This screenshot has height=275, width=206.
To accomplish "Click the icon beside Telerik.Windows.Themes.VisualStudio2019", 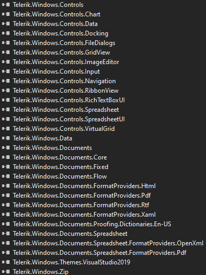I will pos(6,262).
